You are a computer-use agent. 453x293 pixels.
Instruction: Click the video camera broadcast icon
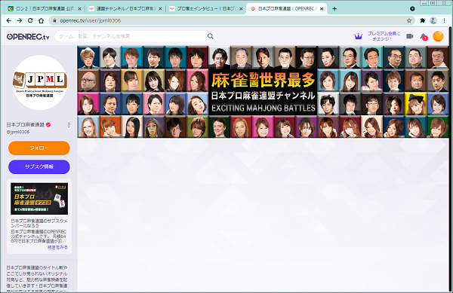coord(410,36)
